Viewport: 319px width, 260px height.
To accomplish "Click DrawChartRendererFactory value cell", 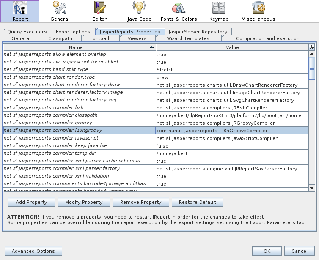I will (x=232, y=85).
